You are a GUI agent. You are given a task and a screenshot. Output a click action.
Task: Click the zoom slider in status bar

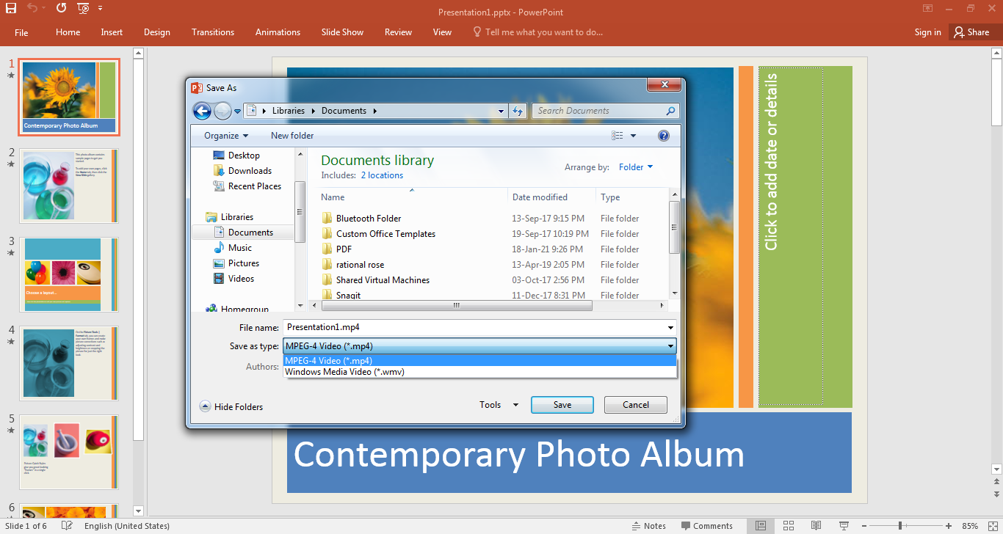click(x=900, y=526)
